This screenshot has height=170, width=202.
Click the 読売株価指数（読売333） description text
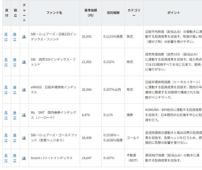point(173,62)
